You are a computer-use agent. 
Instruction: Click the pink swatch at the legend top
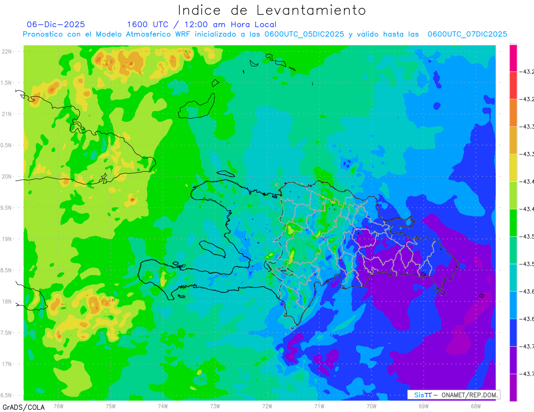click(x=513, y=58)
